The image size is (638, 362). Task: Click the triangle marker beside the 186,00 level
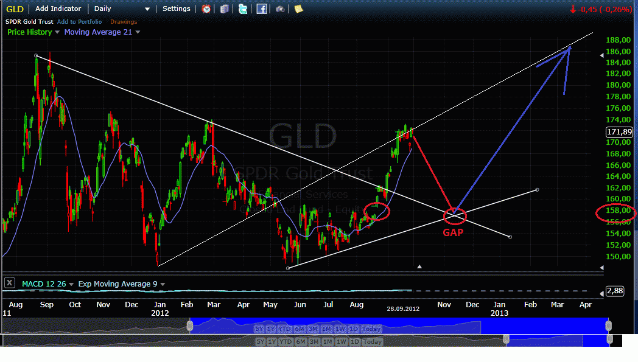click(x=602, y=55)
